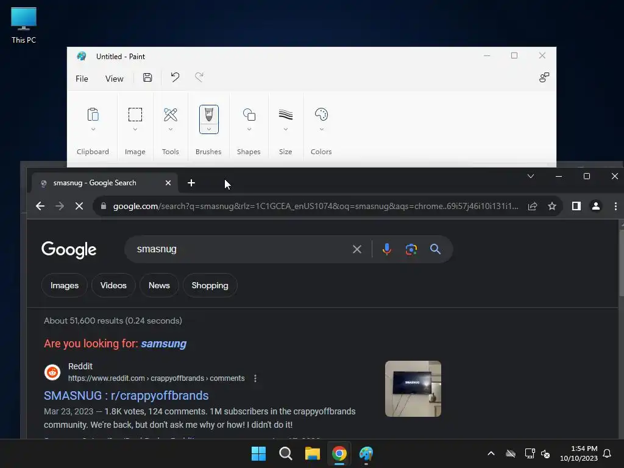Open the Tools group icon in Paint
This screenshot has height=468, width=624.
[x=171, y=115]
